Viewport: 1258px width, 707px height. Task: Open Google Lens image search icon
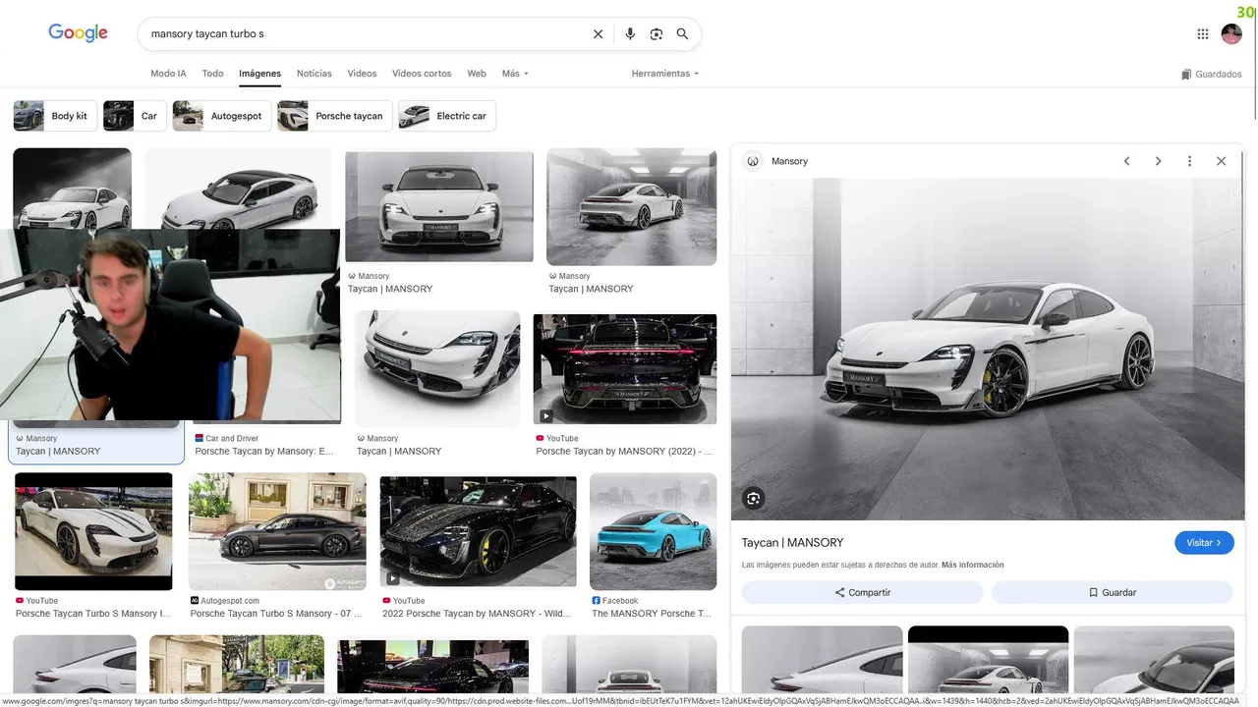(x=657, y=33)
